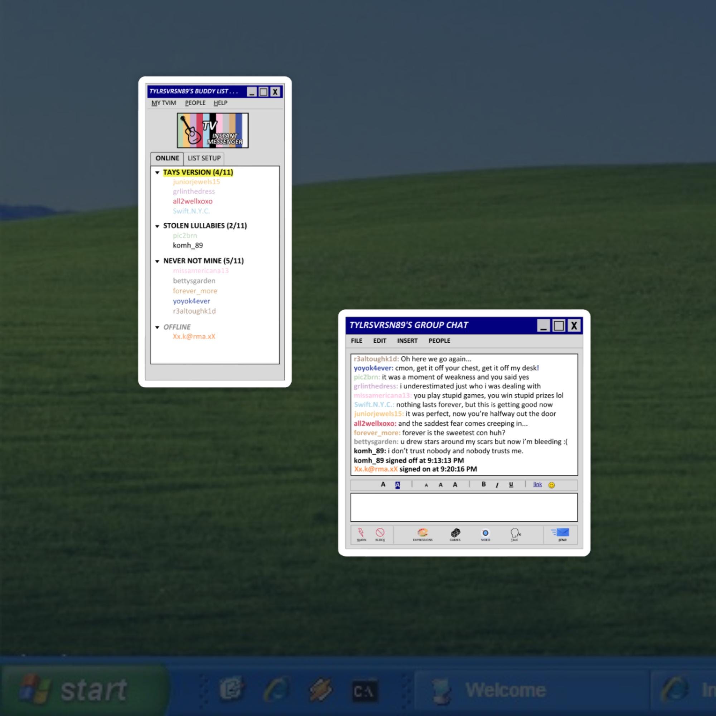Image resolution: width=716 pixels, height=716 pixels.
Task: Toggle bold formatting in chat toolbar
Action: [484, 484]
